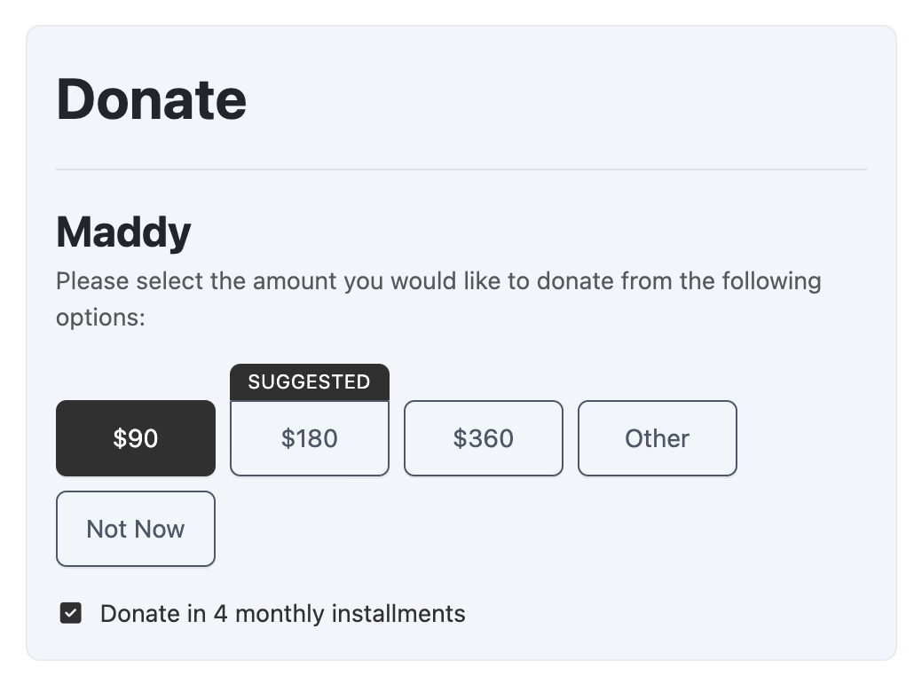Deselect the currently highlighted $90 button

(136, 438)
